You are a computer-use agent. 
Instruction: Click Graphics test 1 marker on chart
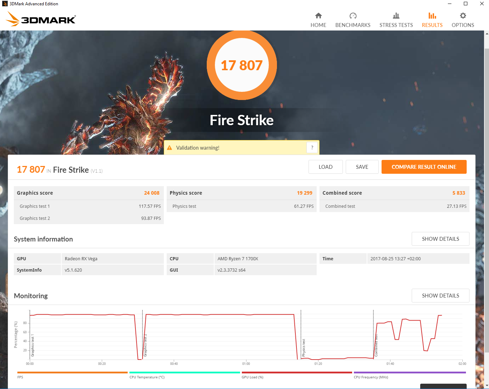point(33,345)
